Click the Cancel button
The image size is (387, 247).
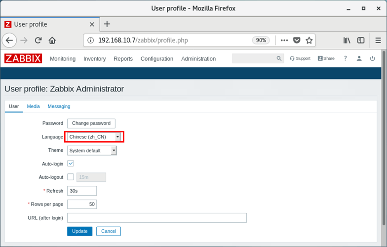pyautogui.click(x=109, y=231)
